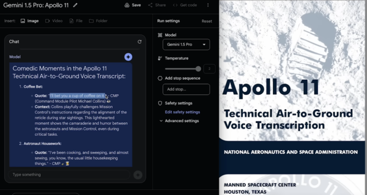This screenshot has height=195, width=367.
Task: Click the 'Astronaut Housework:' heading
Action: tap(42, 144)
